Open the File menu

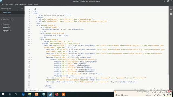2,4
